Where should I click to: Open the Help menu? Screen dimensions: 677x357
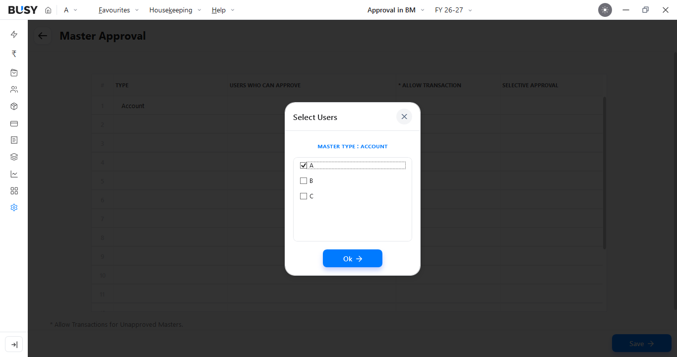(x=223, y=10)
